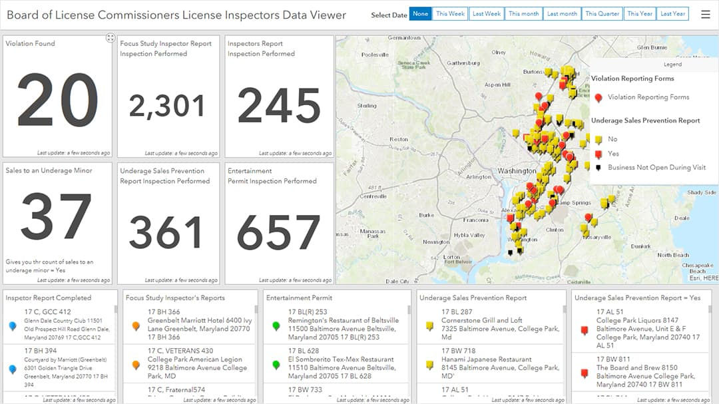Image resolution: width=719 pixels, height=404 pixels.
Task: Switch to the This month date range
Action: [x=523, y=13]
